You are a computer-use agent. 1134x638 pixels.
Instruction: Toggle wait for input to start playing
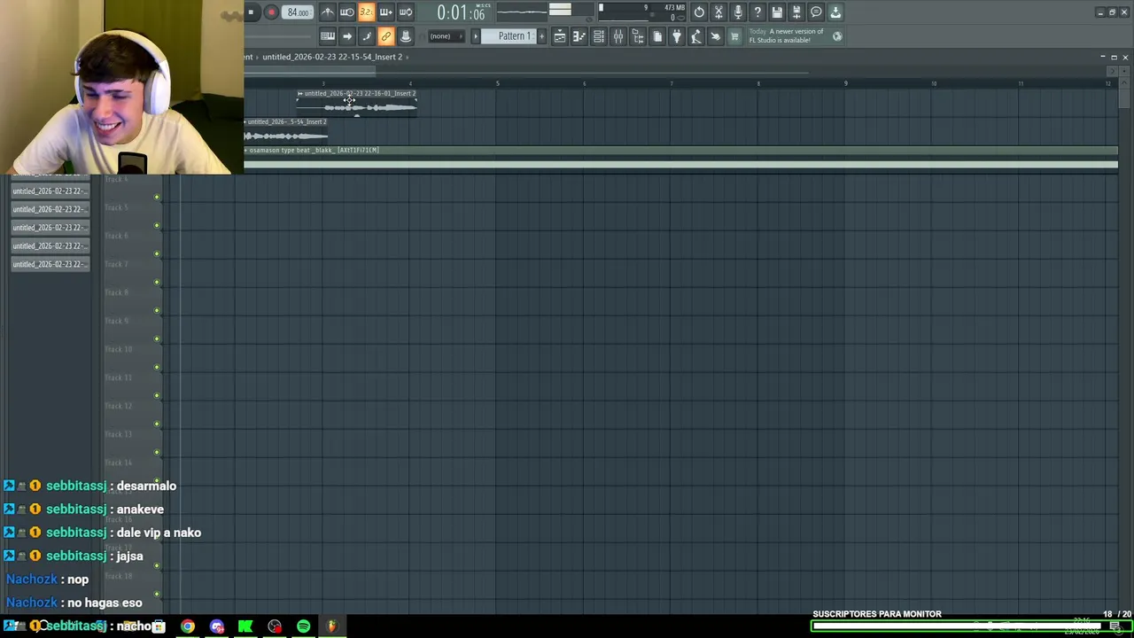(x=347, y=12)
